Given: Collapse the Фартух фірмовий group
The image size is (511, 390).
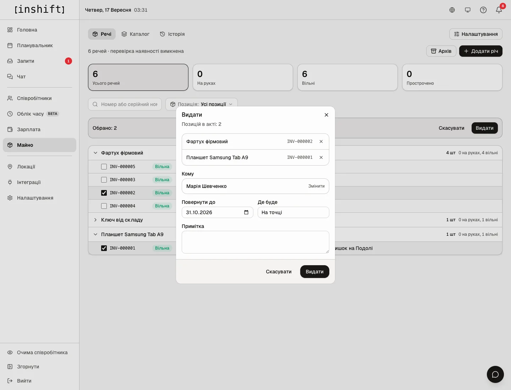Looking at the screenshot, I should pos(95,153).
